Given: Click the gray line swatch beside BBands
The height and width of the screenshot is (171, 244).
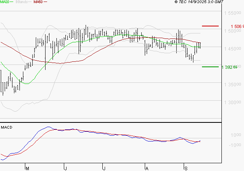Looking at the screenshot, I should (30, 2).
